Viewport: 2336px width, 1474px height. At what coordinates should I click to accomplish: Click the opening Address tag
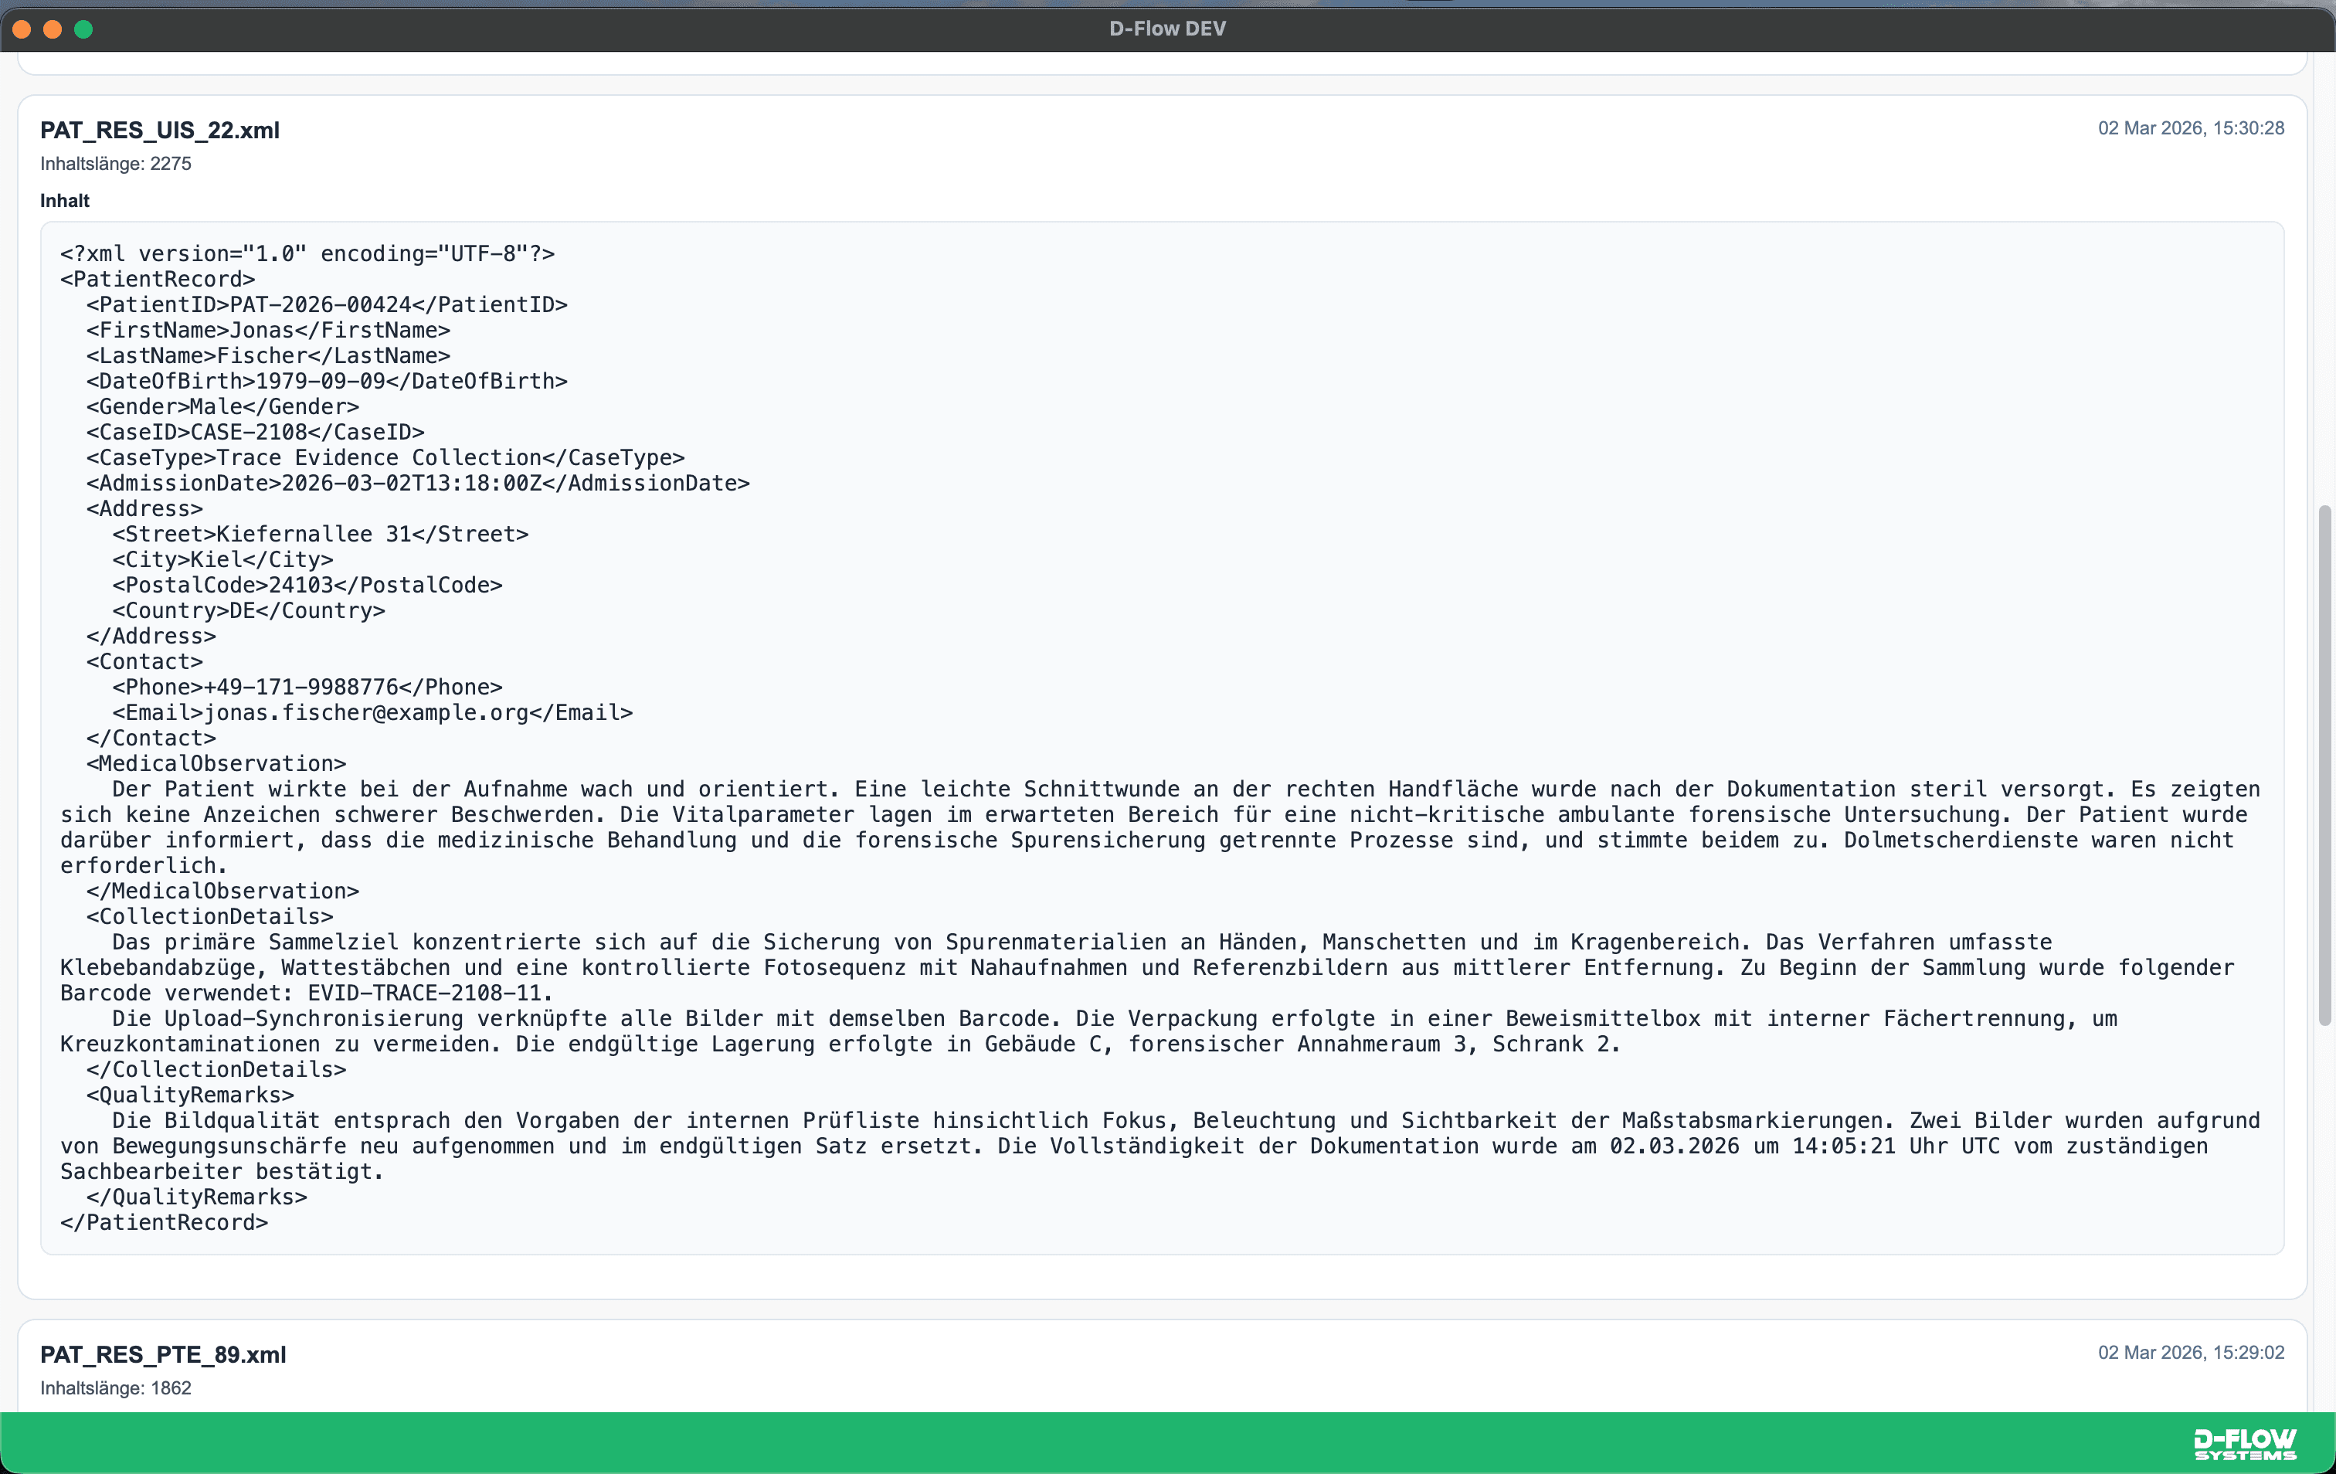coord(144,508)
